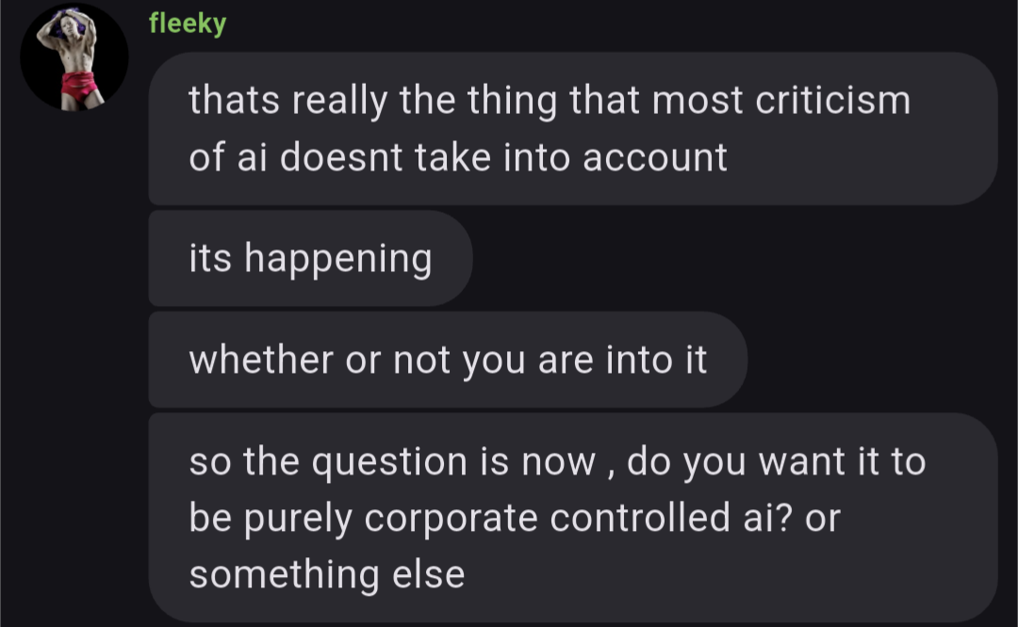Click the message asking about corporate controlled ai
This screenshot has height=627, width=1018.
(571, 518)
